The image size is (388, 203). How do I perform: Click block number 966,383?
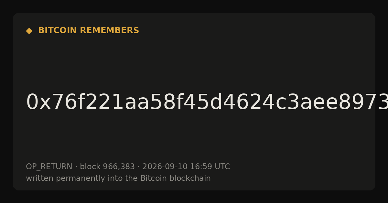pos(119,167)
